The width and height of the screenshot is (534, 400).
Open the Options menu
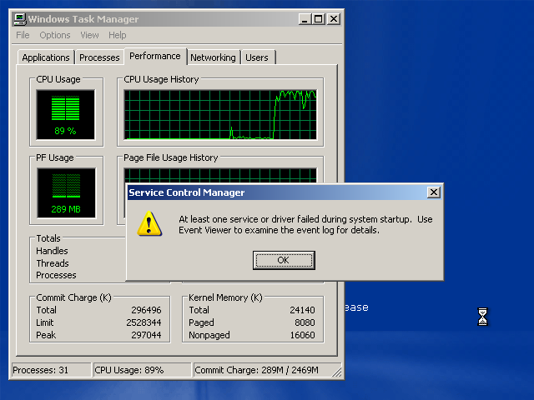(x=55, y=35)
